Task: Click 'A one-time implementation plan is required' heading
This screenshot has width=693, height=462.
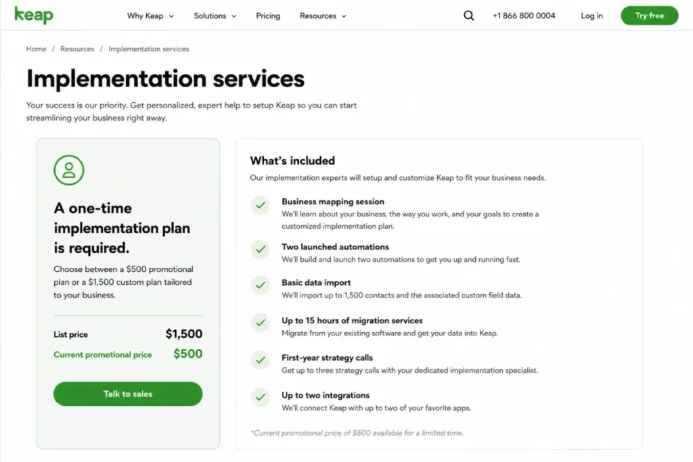Action: click(122, 228)
